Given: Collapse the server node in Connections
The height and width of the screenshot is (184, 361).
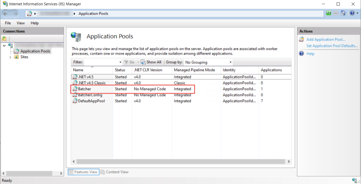Looking at the screenshot, I should [4, 46].
